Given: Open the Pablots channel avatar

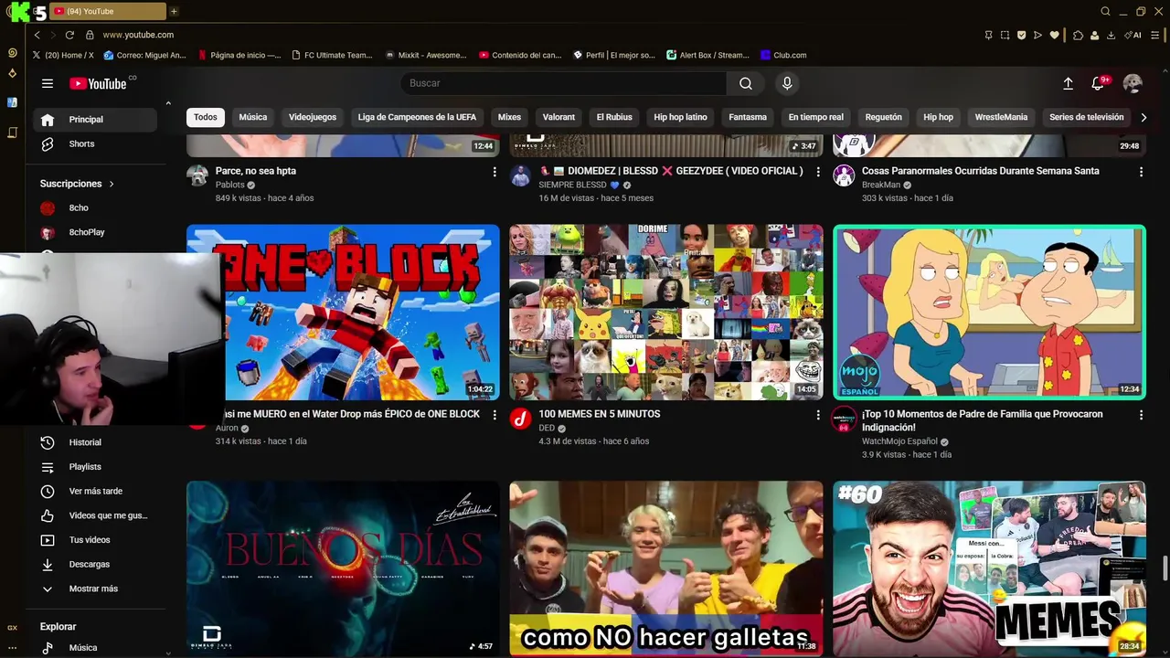Looking at the screenshot, I should [197, 175].
